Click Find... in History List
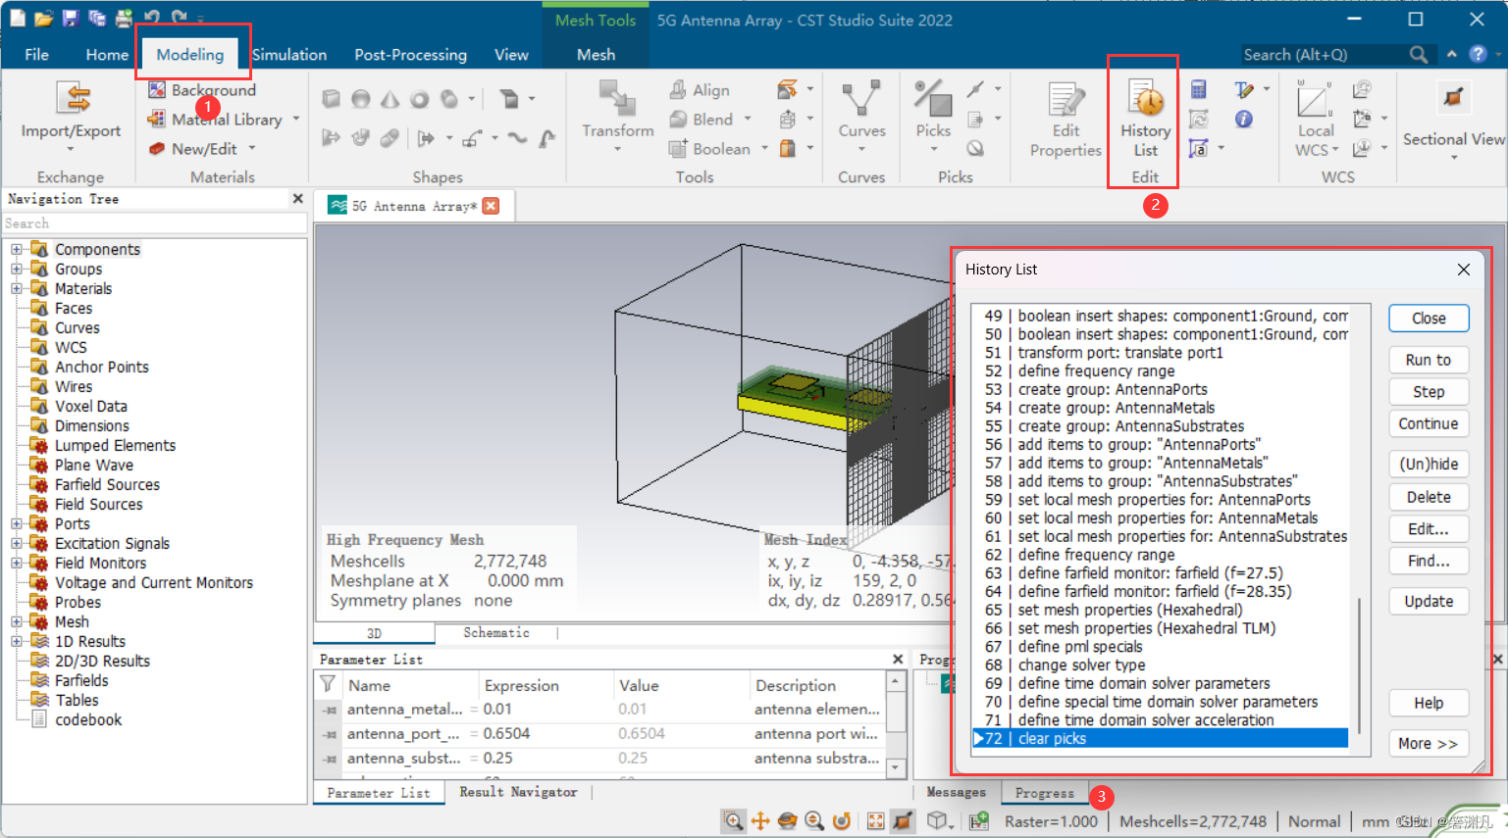 (1429, 561)
